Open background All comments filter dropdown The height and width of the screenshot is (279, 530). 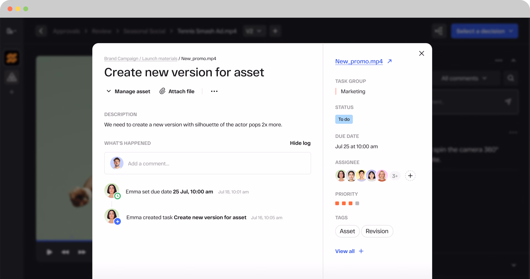pos(464,78)
